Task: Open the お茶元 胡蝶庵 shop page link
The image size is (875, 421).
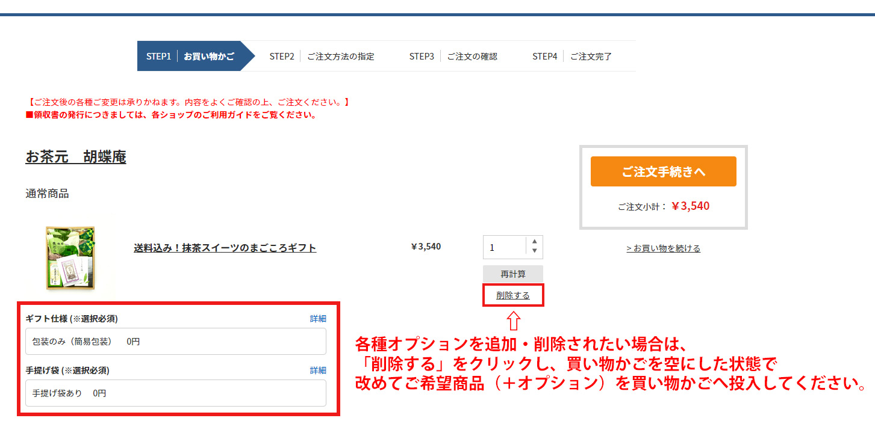Action: pyautogui.click(x=77, y=157)
